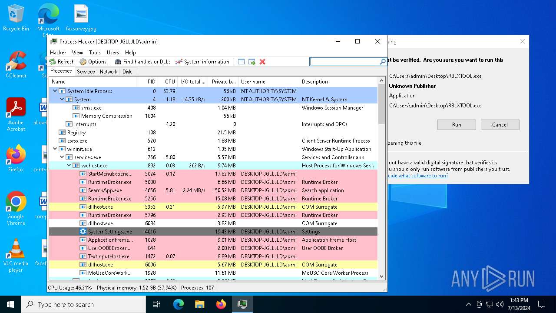Open the Hacker menu

[x=58, y=52]
